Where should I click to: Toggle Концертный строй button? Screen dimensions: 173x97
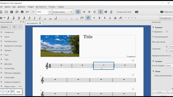point(124,12)
